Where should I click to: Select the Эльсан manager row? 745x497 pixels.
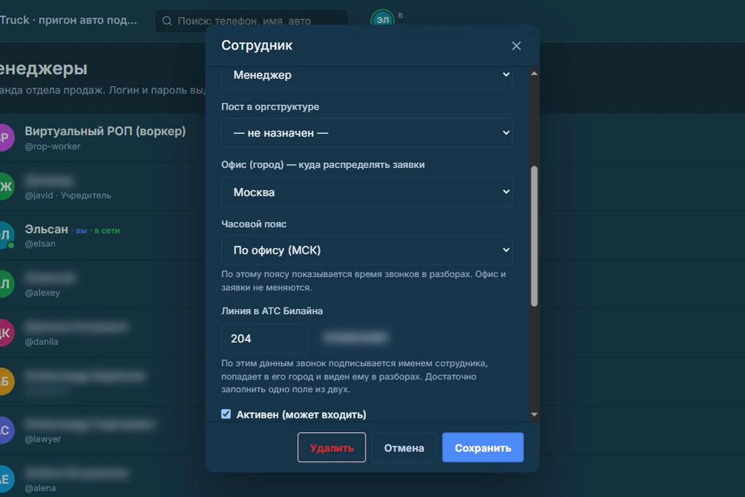102,236
